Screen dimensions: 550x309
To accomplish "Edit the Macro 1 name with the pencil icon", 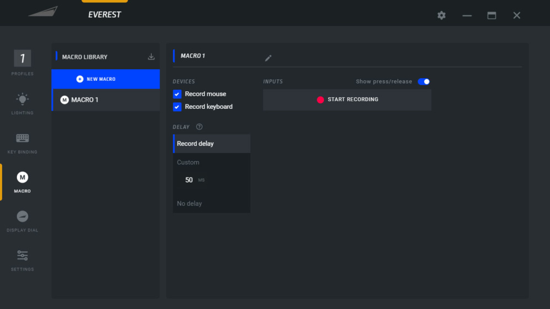I will [x=268, y=58].
